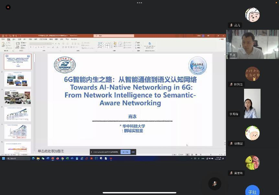The width and height of the screenshot is (279, 195).
Task: Toggle Normal view button in status bar
Action: pyautogui.click(x=187, y=155)
